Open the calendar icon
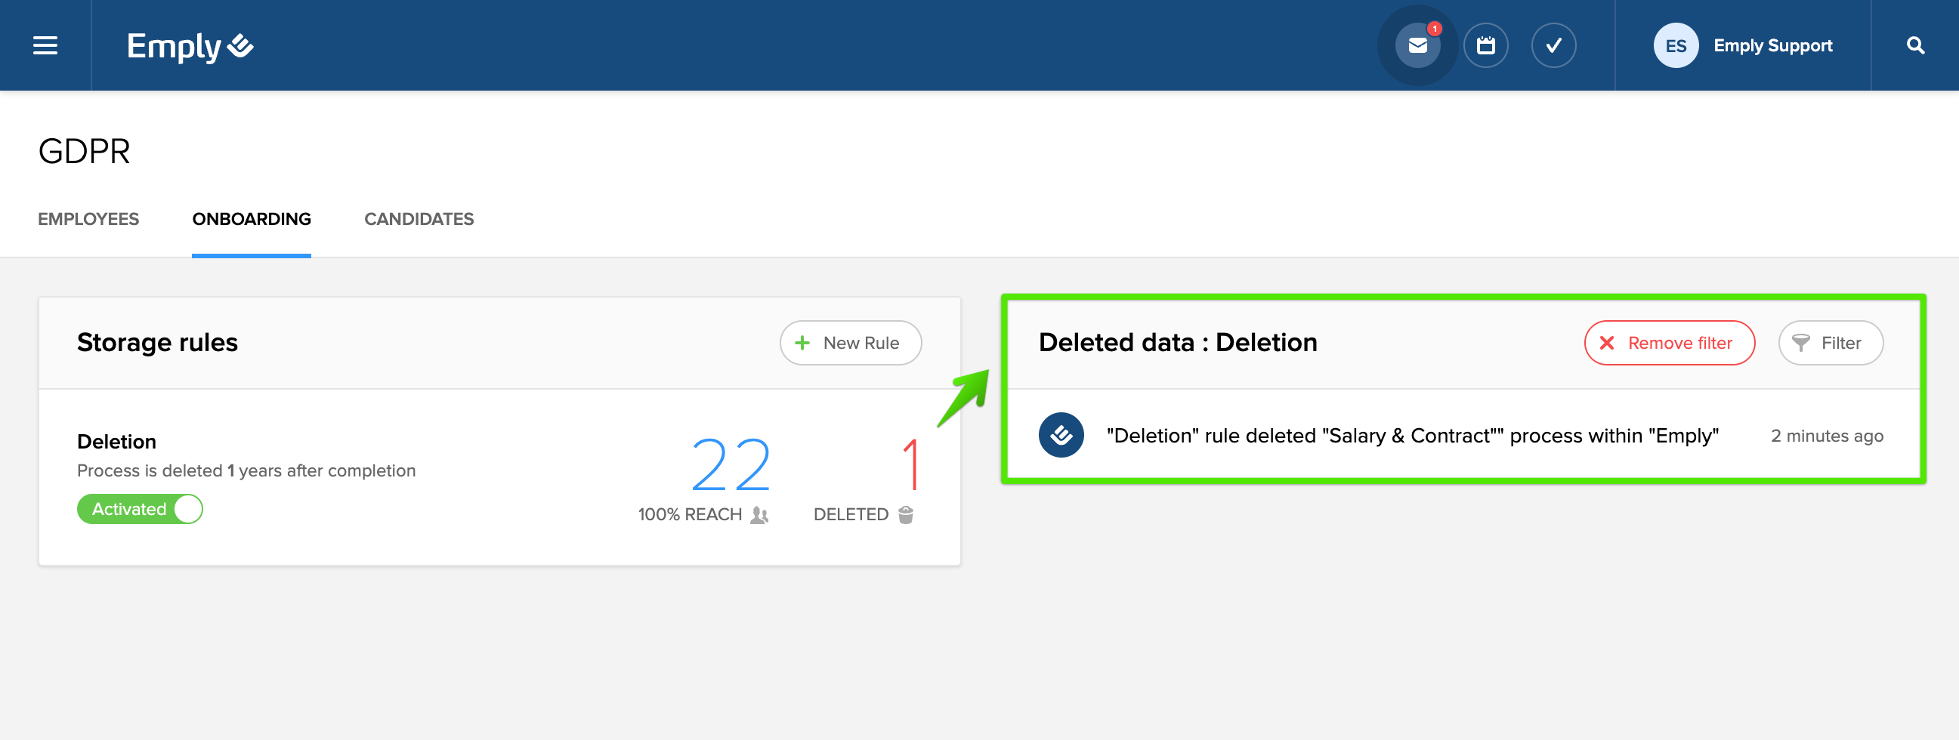 click(x=1485, y=45)
